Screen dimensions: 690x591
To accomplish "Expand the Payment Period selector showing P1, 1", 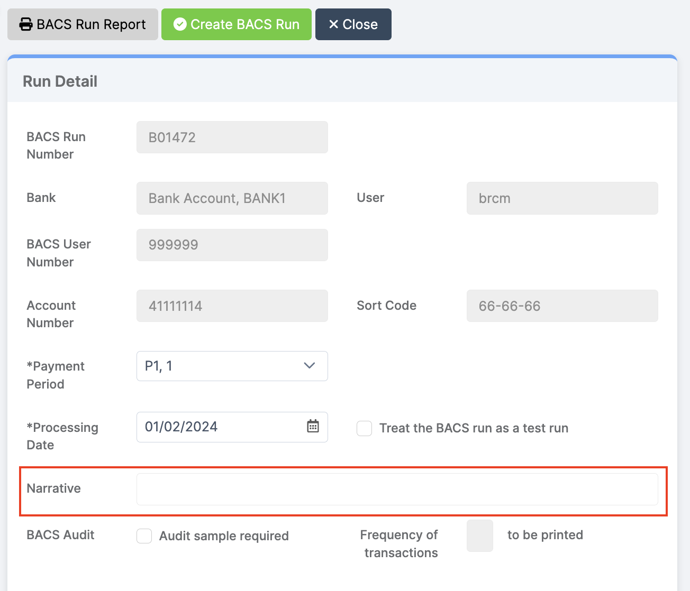I will coord(232,366).
